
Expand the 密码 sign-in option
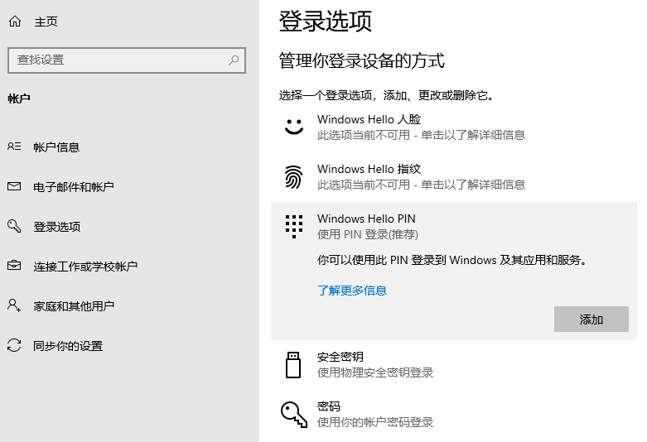click(454, 415)
